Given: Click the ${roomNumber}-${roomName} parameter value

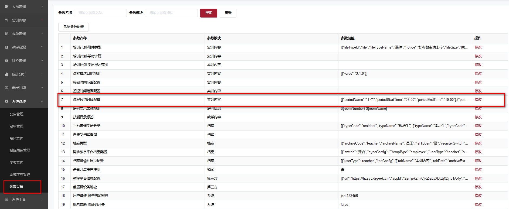Looking at the screenshot, I should pos(364,108).
